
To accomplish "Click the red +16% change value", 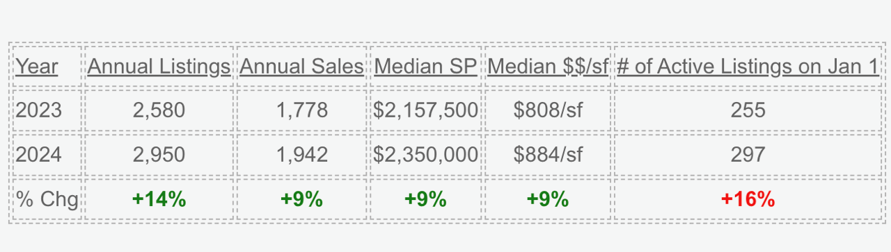I will click(x=748, y=199).
